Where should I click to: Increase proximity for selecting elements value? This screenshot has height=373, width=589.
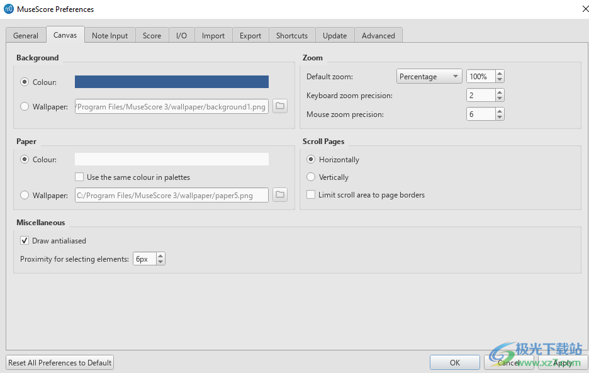(160, 256)
